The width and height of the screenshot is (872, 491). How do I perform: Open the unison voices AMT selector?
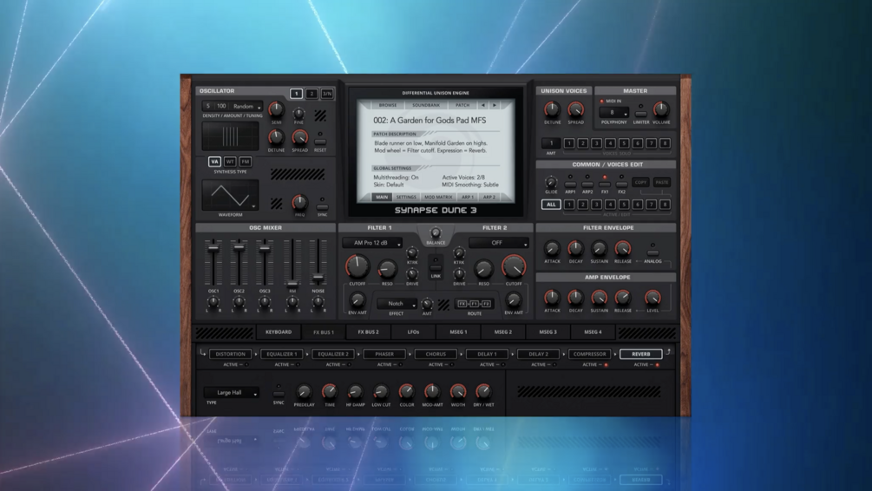pyautogui.click(x=551, y=143)
